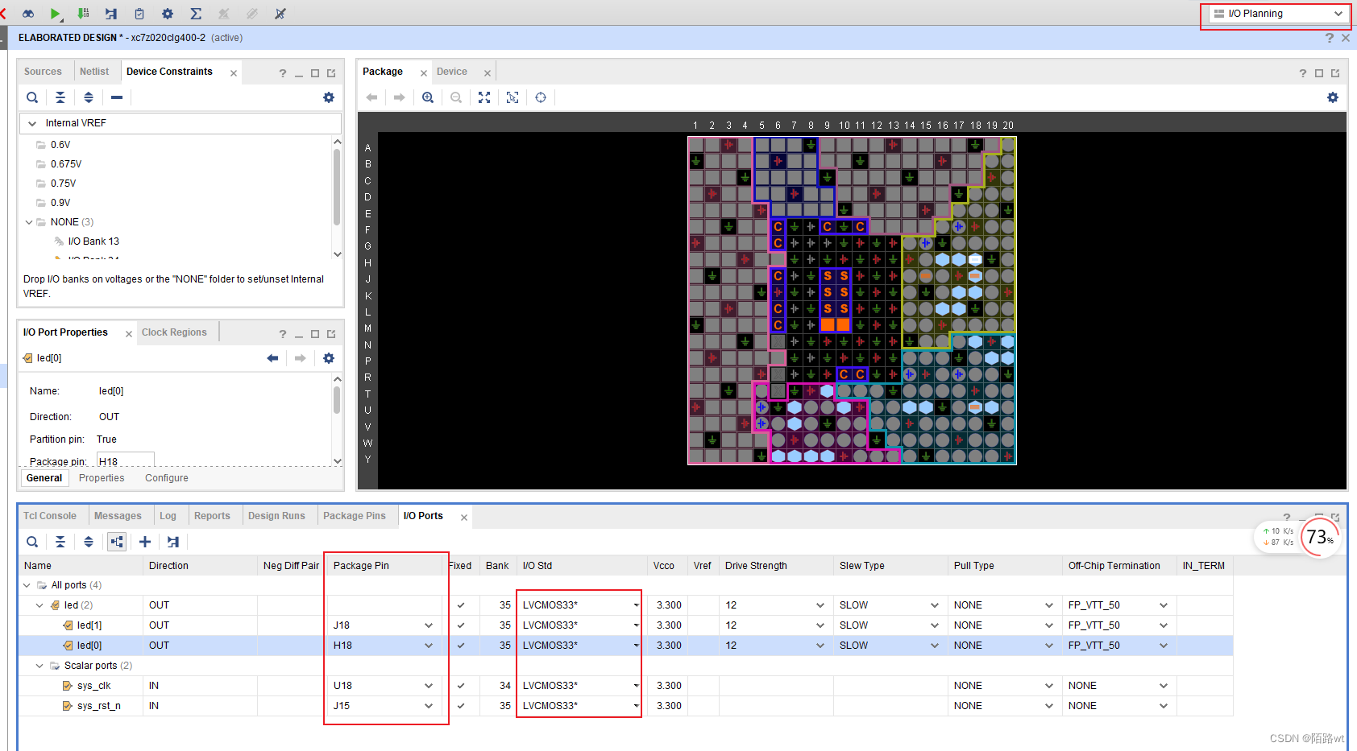Click the binoculars find icon in top toolbar
1357x751 pixels.
click(28, 14)
